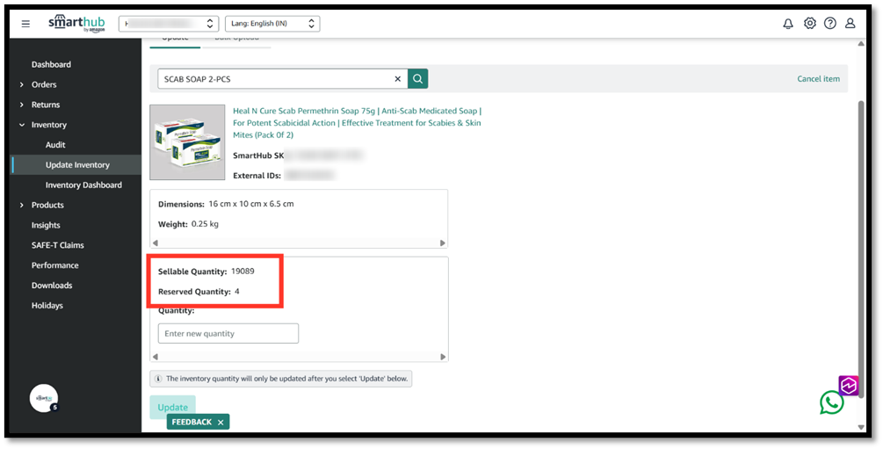Click the External IDs label
The height and width of the screenshot is (449, 883).
257,176
